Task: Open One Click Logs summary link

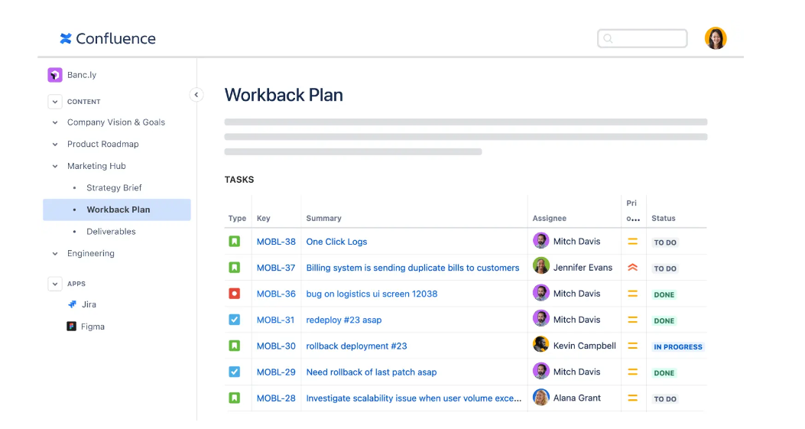Action: (x=337, y=242)
